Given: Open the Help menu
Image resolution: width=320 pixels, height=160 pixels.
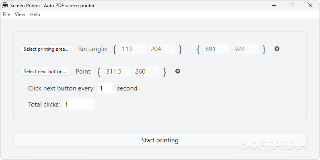Looking at the screenshot, I should (x=35, y=14).
